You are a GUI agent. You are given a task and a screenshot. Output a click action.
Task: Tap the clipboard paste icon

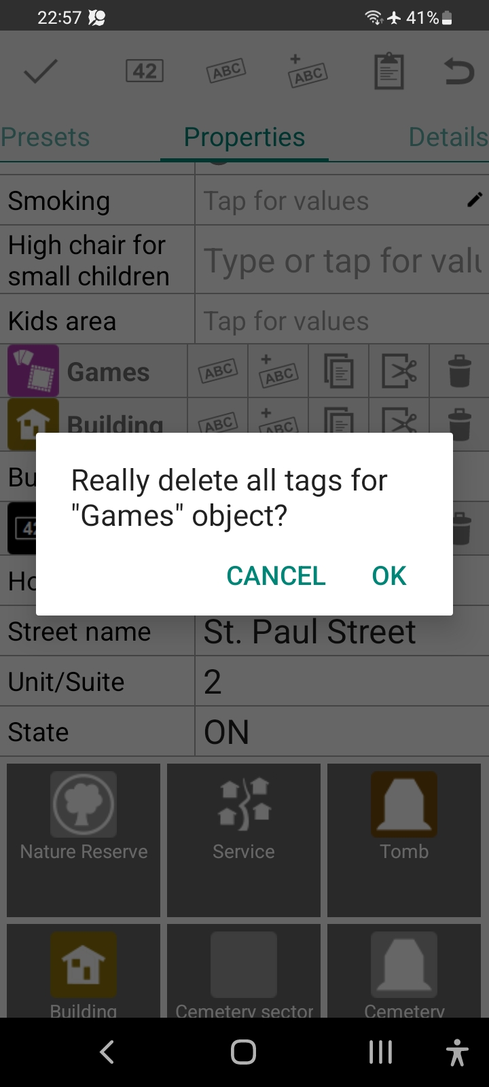click(x=389, y=71)
